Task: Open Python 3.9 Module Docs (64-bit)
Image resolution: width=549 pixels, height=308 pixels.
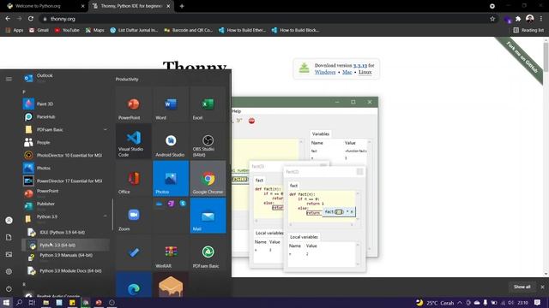Action: [65, 270]
